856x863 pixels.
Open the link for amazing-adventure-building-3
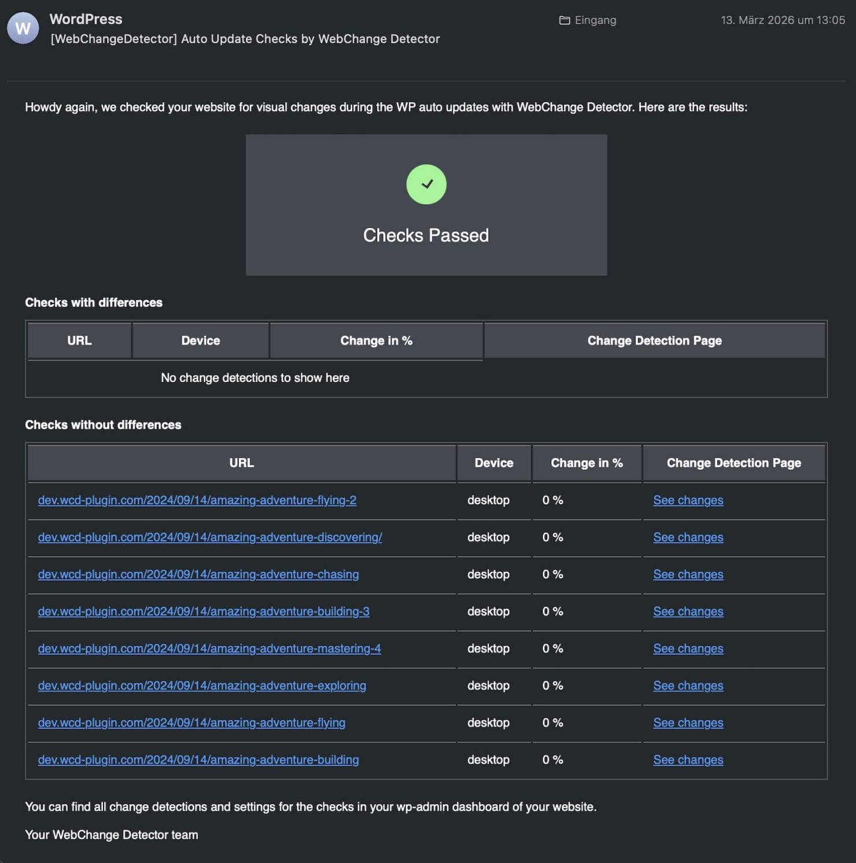click(204, 612)
